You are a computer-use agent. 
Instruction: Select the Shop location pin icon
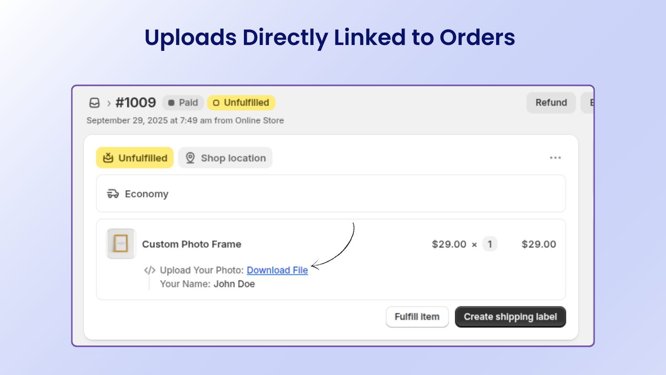[x=190, y=157]
